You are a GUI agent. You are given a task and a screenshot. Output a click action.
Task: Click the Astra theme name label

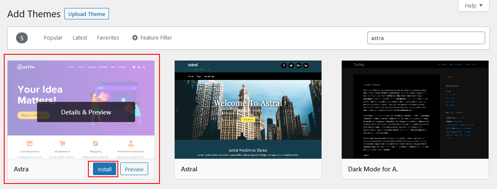(21, 169)
